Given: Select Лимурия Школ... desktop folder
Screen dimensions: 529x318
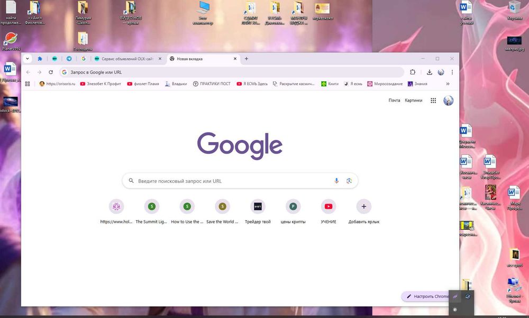Looking at the screenshot, I should 83,13.
